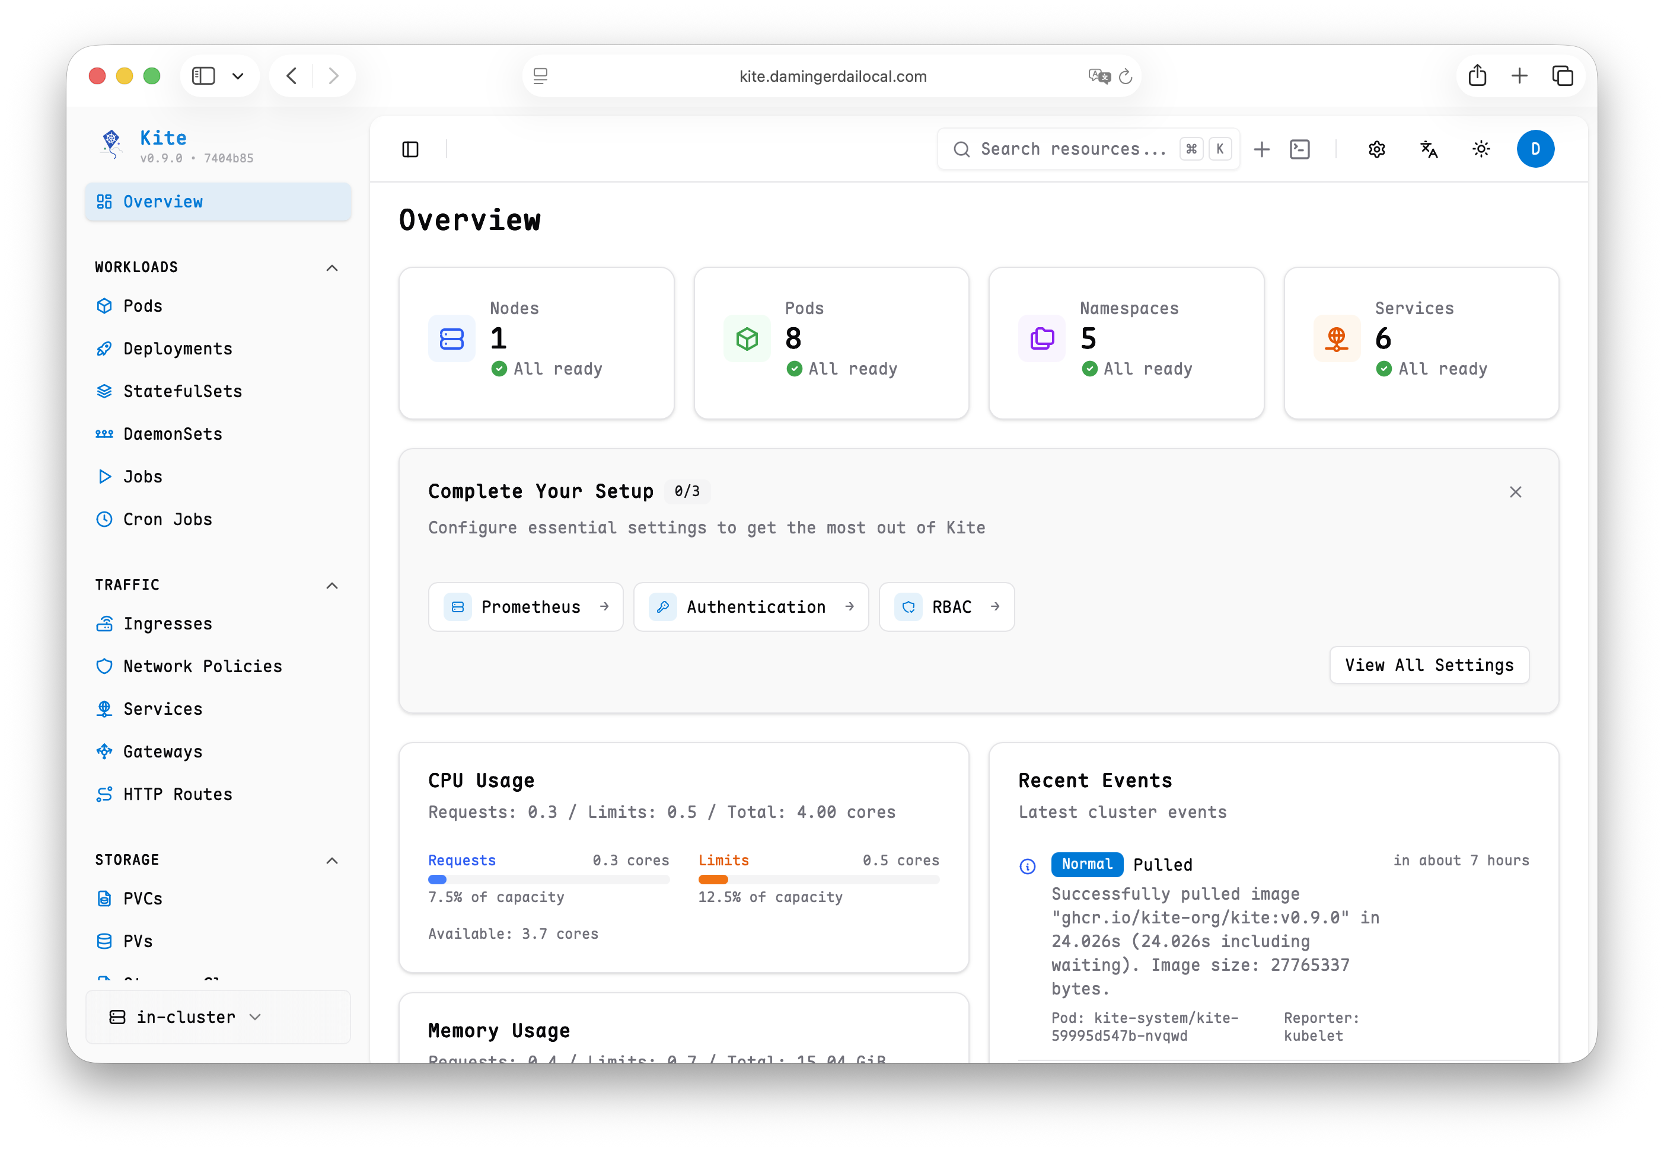Toggle the Kite sidebar panel button
The image size is (1664, 1151).
pyautogui.click(x=410, y=149)
